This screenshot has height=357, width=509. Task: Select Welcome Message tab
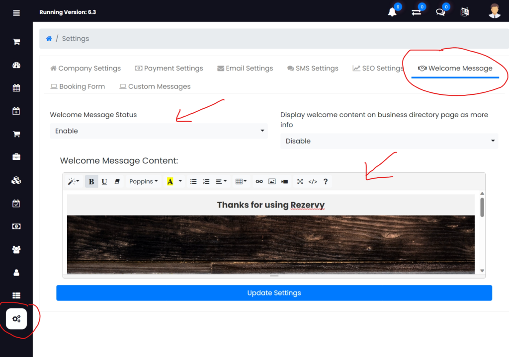pos(455,69)
